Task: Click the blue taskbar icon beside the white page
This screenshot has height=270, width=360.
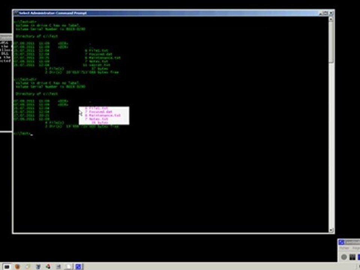Action: pyautogui.click(x=78, y=267)
